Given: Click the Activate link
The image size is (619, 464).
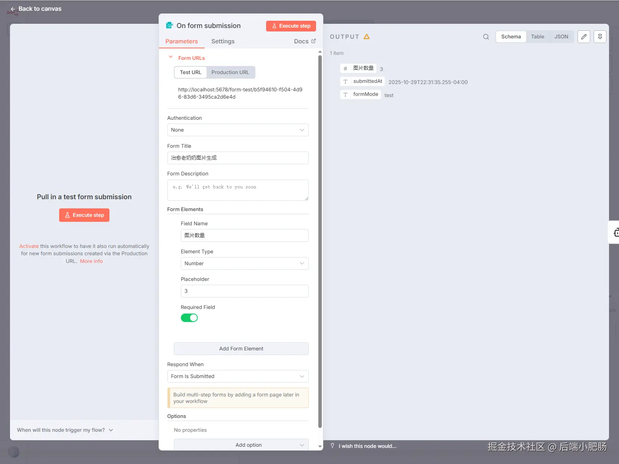Looking at the screenshot, I should coord(29,246).
